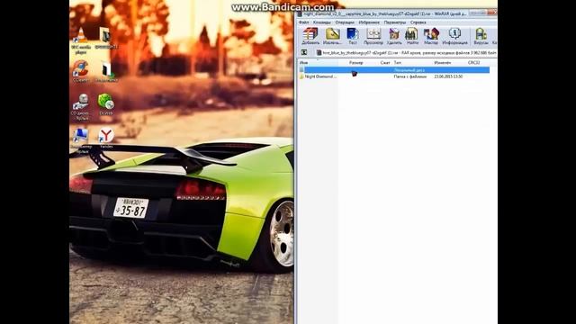Open the Избранное menu
Image resolution: width=576 pixels, height=324 pixels.
369,22
